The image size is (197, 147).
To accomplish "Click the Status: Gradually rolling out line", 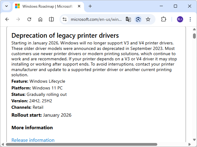I will tap(39, 94).
